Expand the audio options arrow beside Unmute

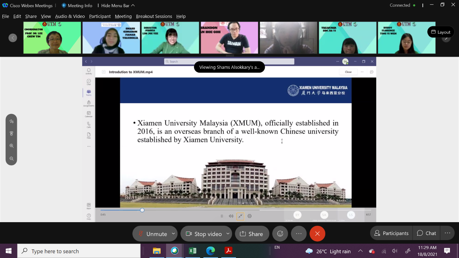(x=173, y=234)
